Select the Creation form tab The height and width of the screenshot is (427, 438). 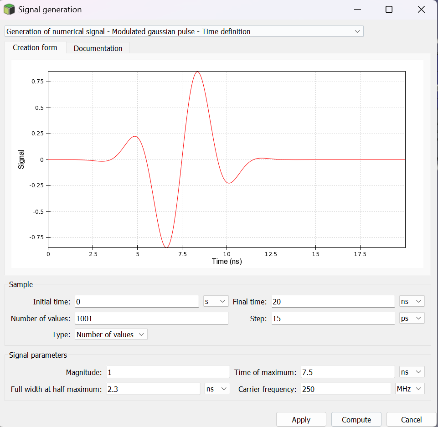pyautogui.click(x=35, y=48)
